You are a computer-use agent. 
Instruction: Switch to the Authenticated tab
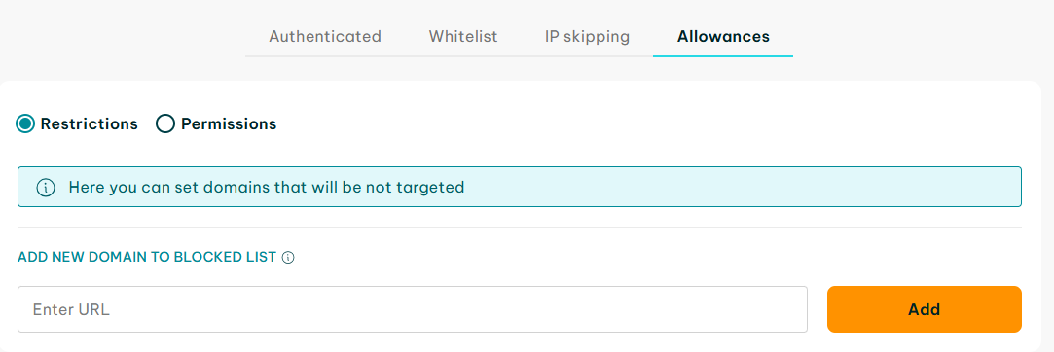coord(325,36)
